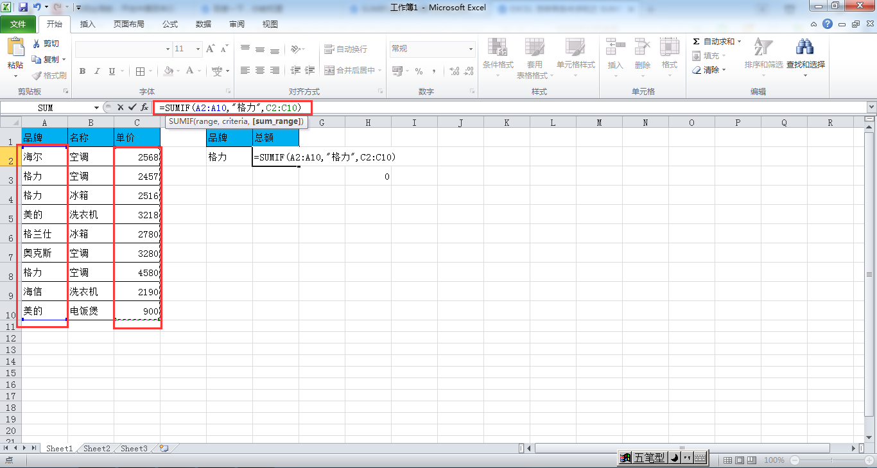Open the 清除 clear options dropdown
The image size is (877, 468).
724,70
